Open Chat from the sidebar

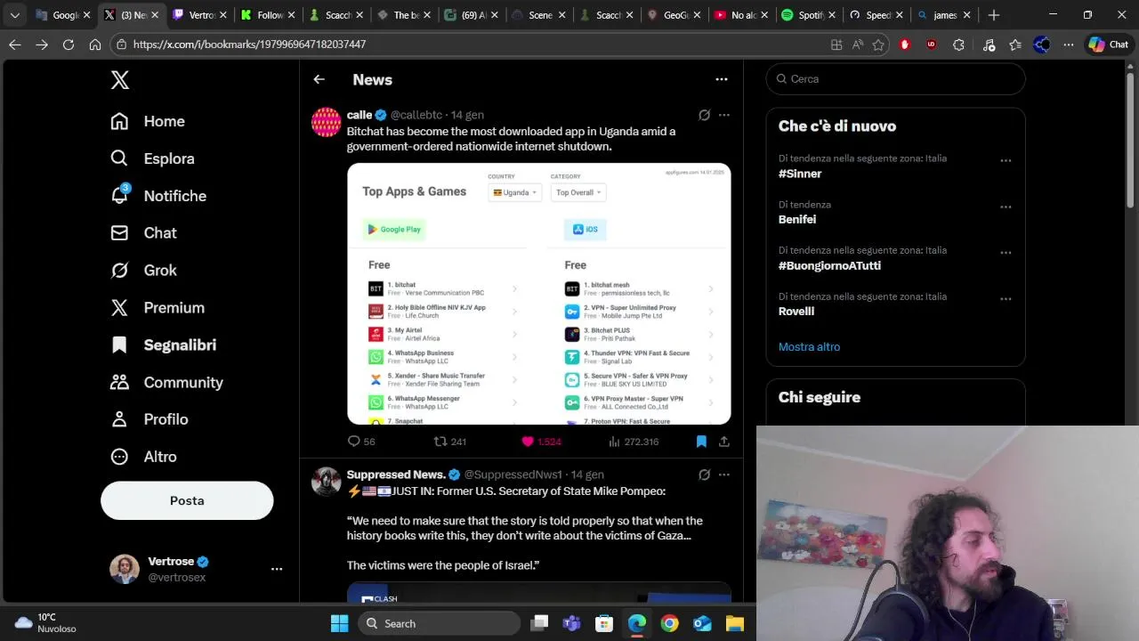[x=143, y=233]
